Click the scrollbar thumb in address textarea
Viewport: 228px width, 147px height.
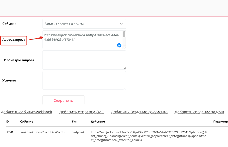[x=124, y=34]
